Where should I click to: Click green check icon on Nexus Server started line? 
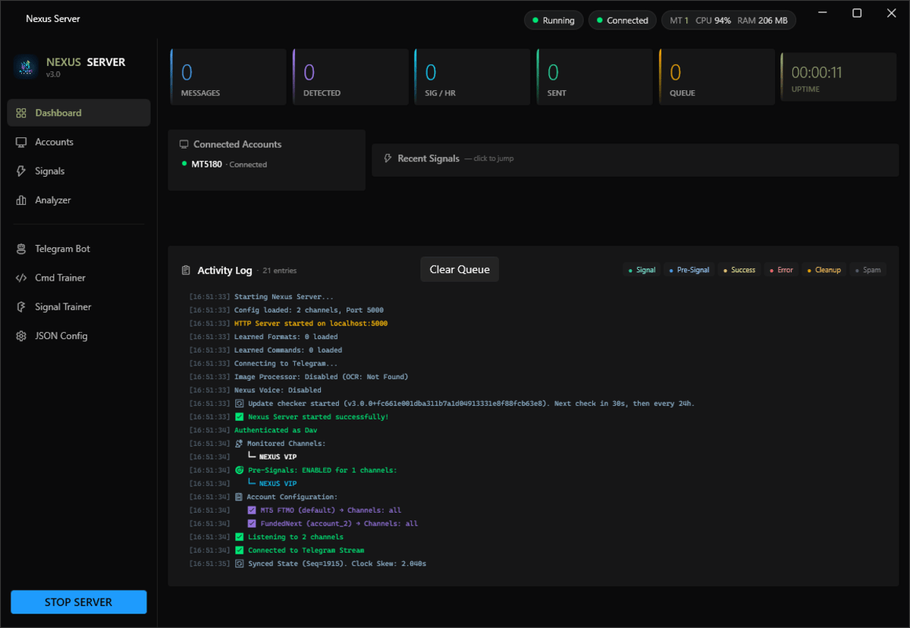(x=239, y=417)
